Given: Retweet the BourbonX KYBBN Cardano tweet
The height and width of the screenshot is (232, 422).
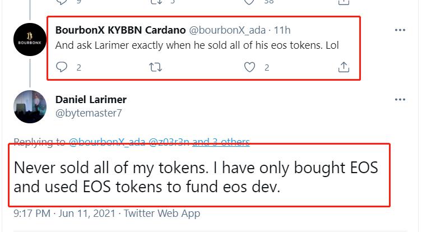Looking at the screenshot, I should pyautogui.click(x=157, y=67).
